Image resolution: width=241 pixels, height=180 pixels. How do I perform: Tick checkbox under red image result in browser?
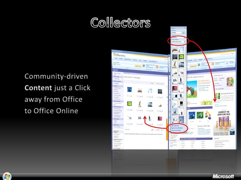pos(157,125)
